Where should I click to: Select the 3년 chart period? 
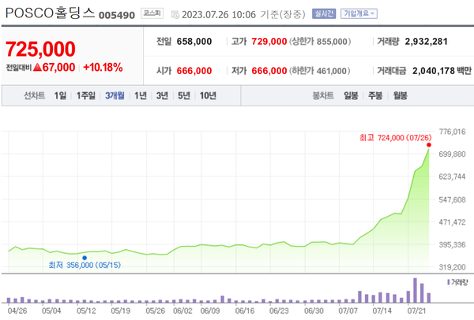[x=162, y=96]
